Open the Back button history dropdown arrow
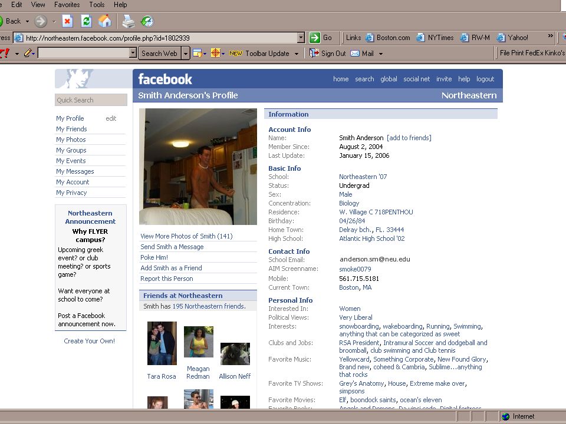 point(27,21)
